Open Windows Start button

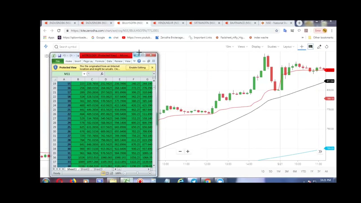[46, 181]
